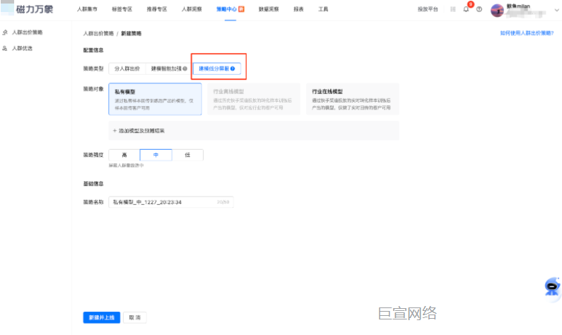Go to 投放平台 link
562x335 pixels.
click(x=428, y=9)
